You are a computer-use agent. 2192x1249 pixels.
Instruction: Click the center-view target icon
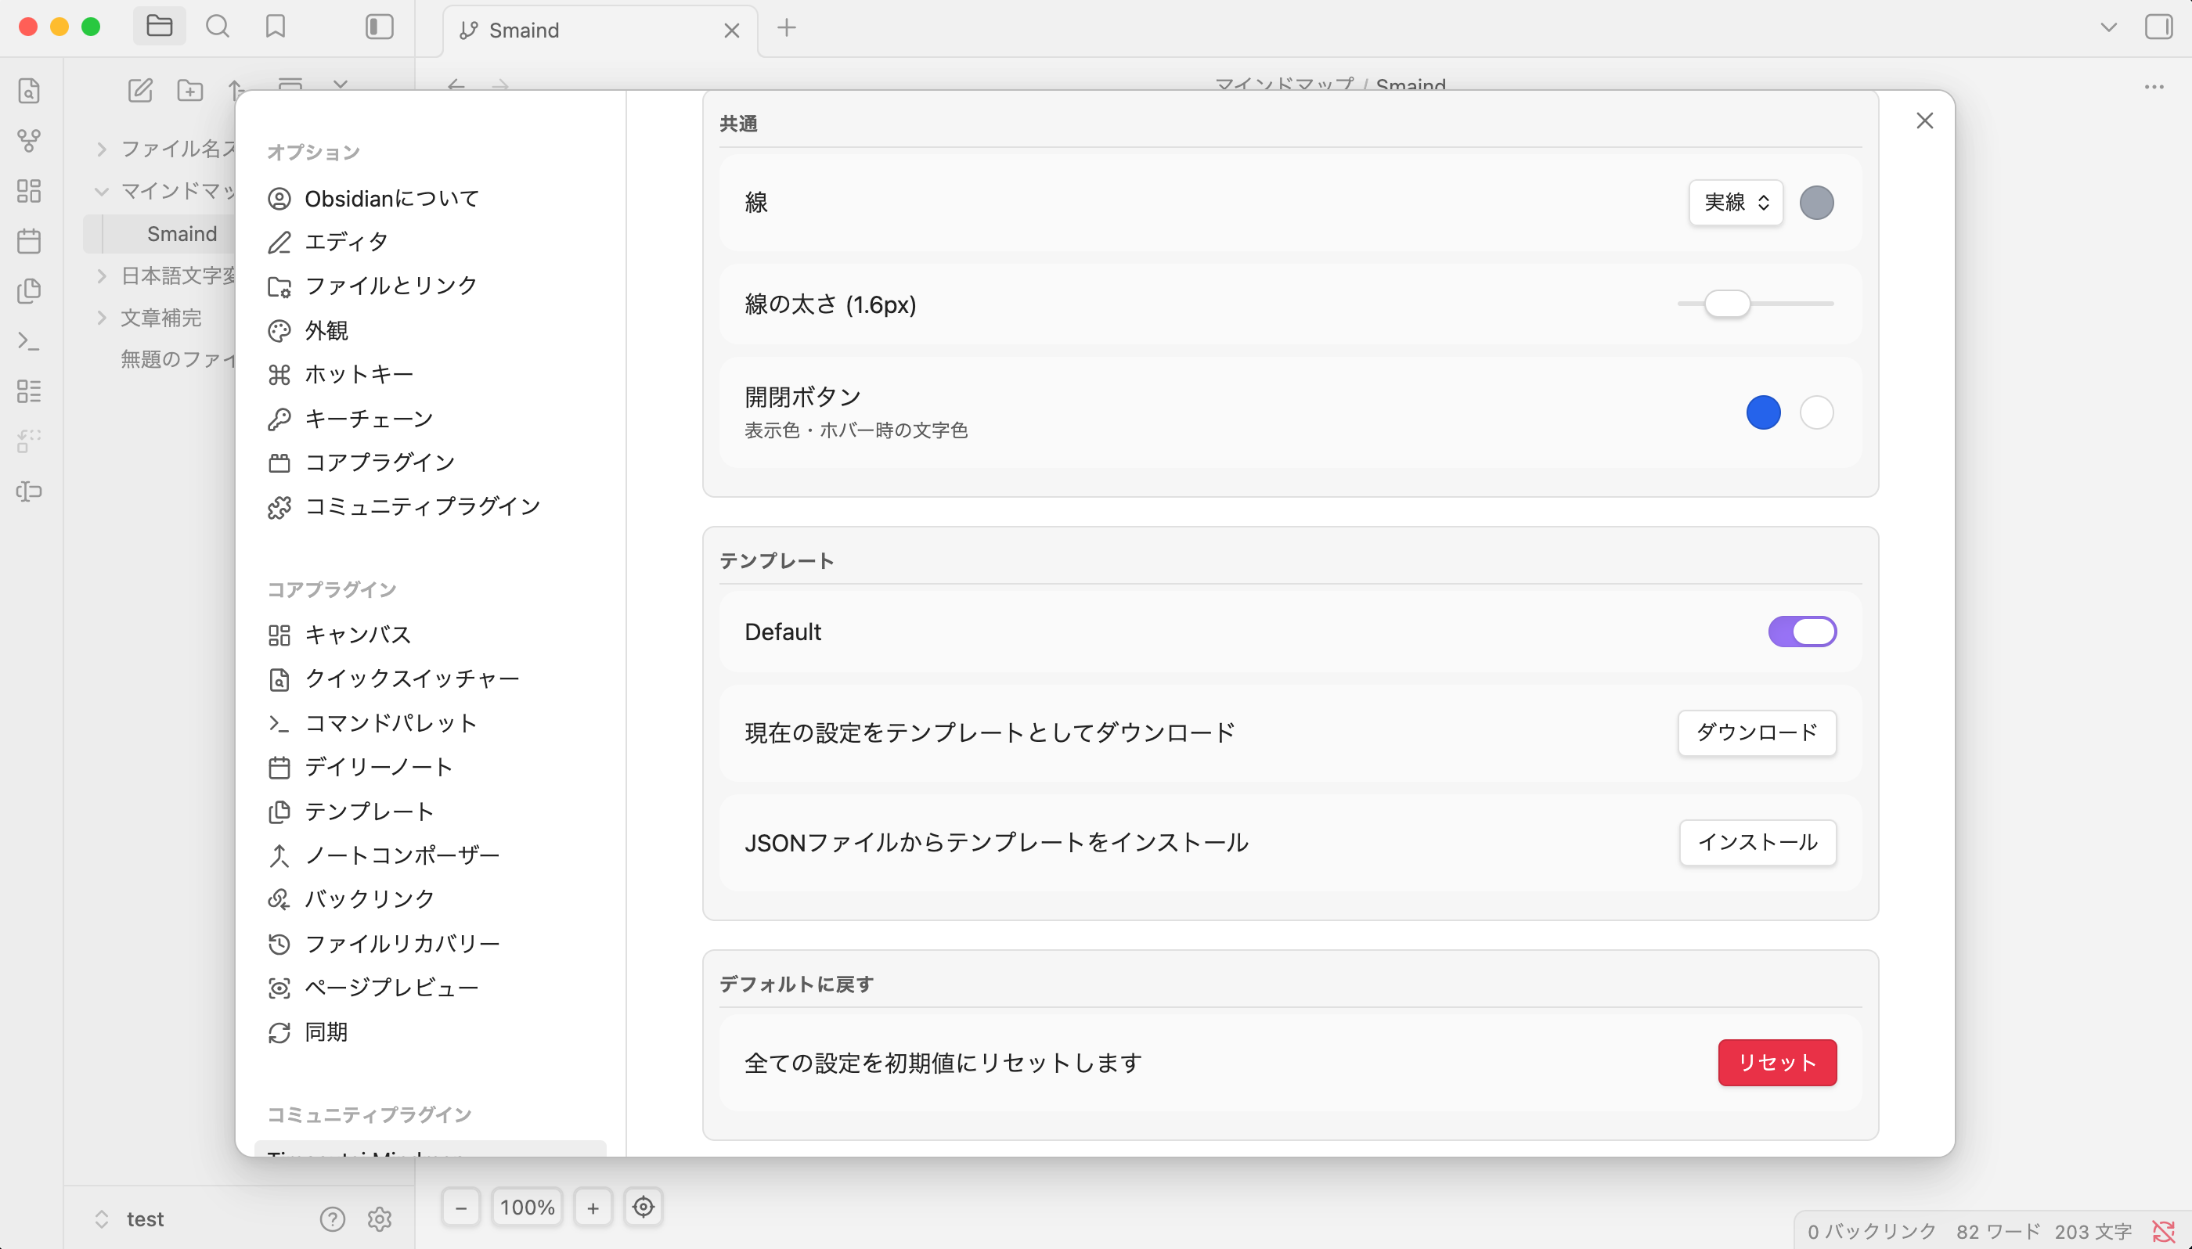644,1208
